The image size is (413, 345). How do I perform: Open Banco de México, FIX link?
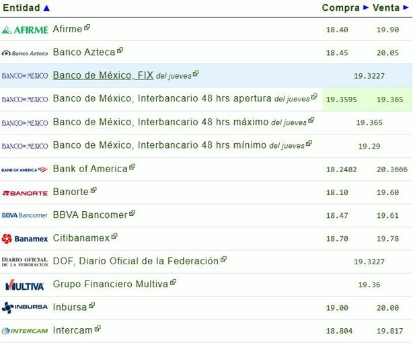(103, 75)
